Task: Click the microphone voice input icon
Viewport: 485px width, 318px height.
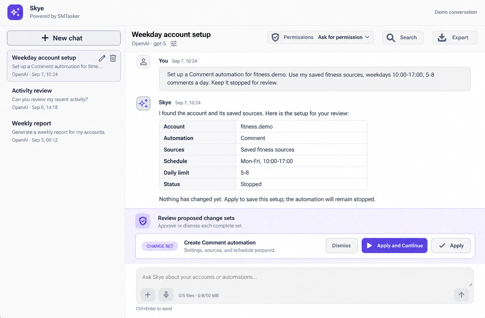Action: tap(166, 295)
